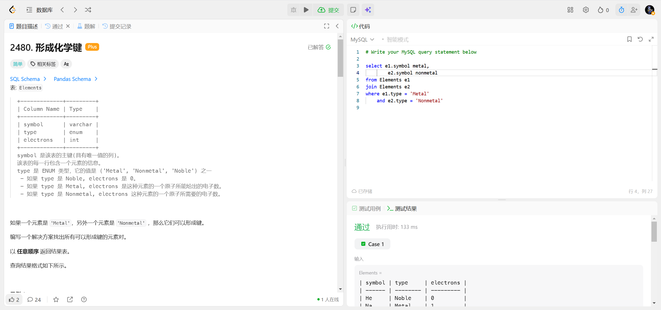The height and width of the screenshot is (310, 661).
Task: Reset code with the undo arrow icon
Action: click(x=640, y=39)
